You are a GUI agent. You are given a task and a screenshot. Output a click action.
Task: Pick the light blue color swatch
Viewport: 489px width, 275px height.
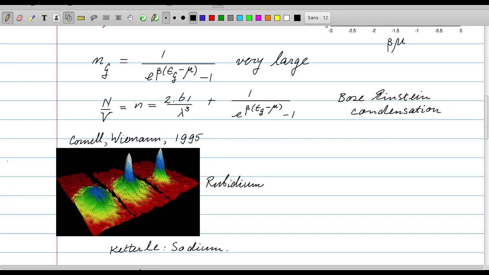coord(240,18)
